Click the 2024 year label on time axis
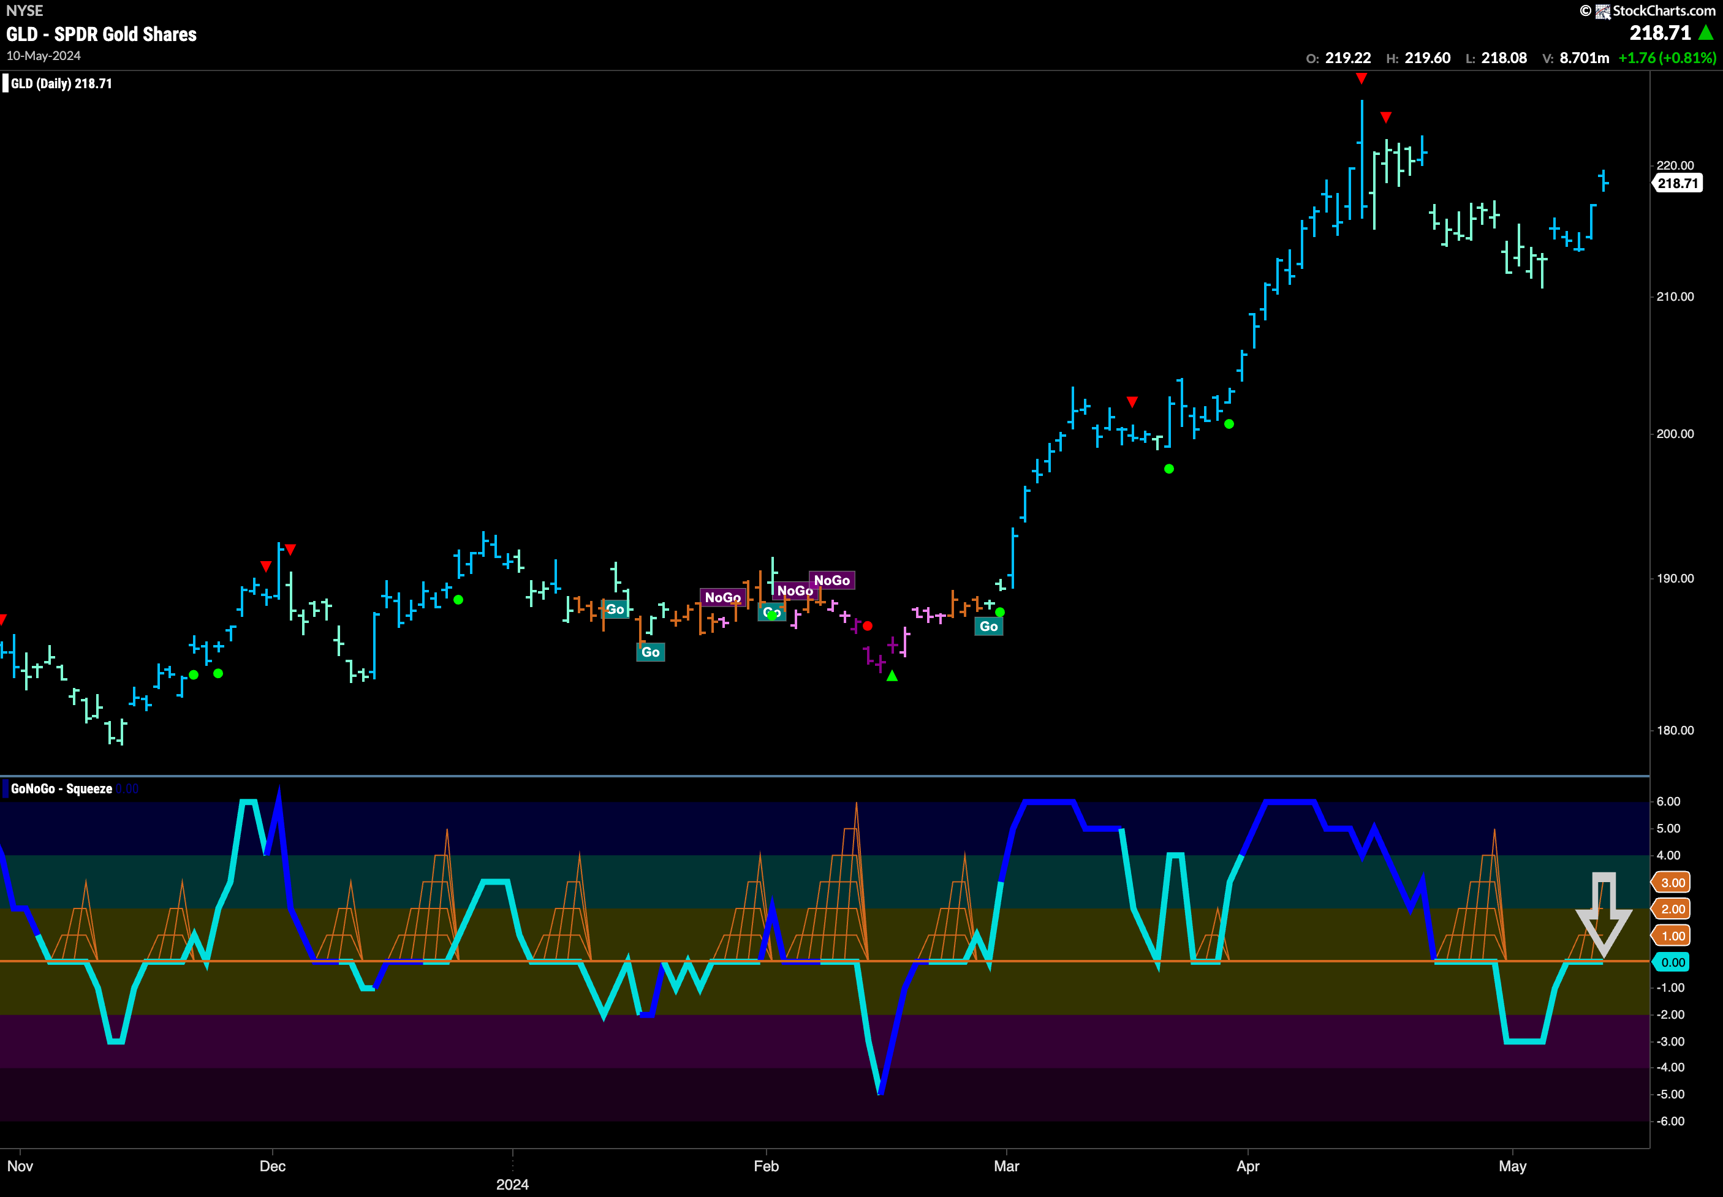This screenshot has height=1197, width=1723. [x=512, y=1184]
